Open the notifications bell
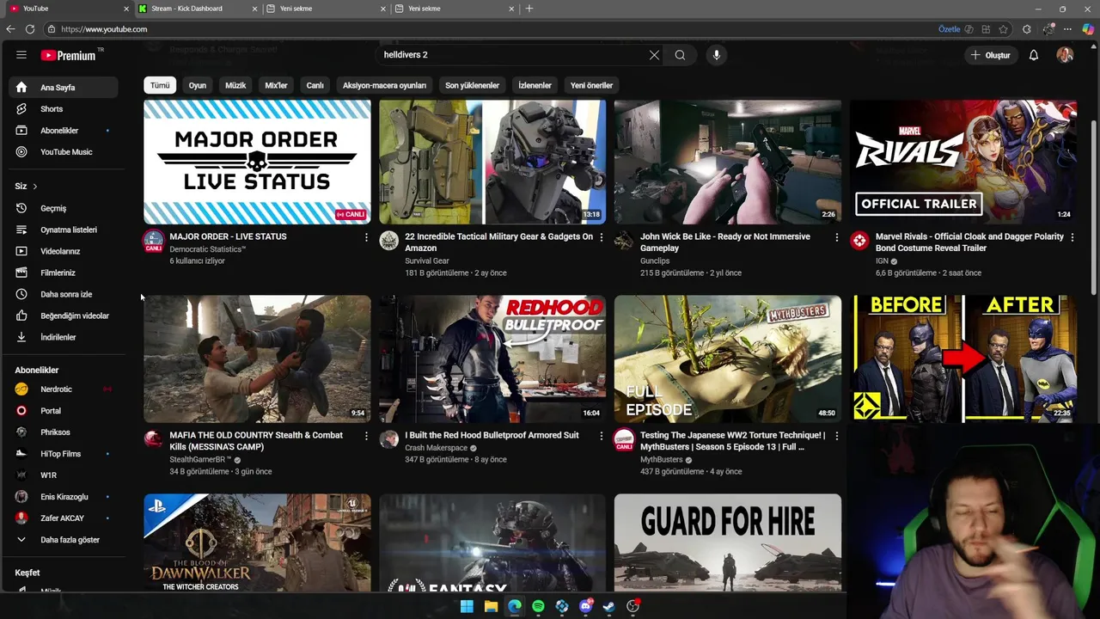 (x=1034, y=55)
